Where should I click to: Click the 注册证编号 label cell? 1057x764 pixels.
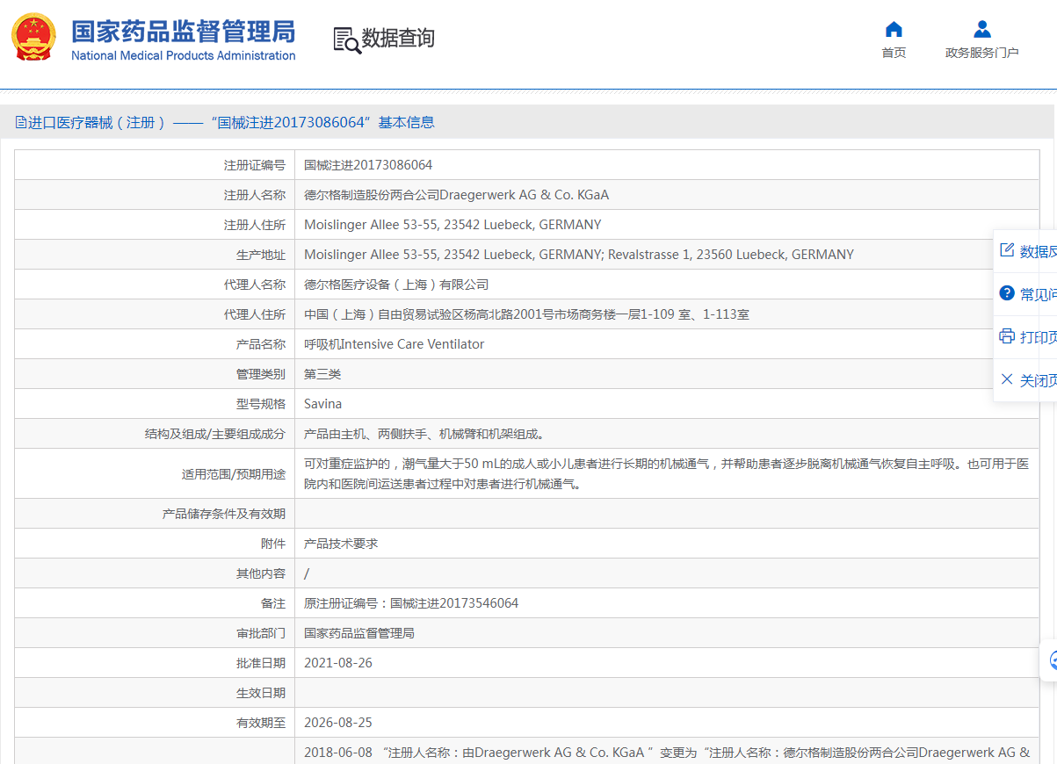(x=155, y=165)
